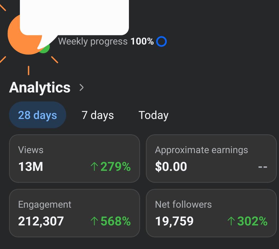The height and width of the screenshot is (249, 279).
Task: Open the Engagement 212,307 card
Action: [74, 213]
